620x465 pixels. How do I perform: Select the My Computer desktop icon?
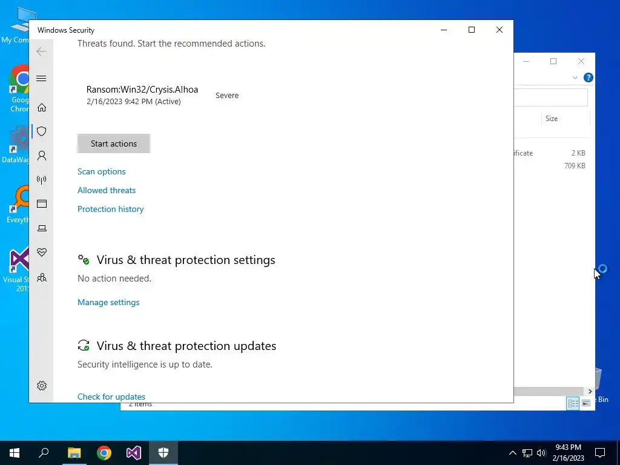pyautogui.click(x=15, y=25)
